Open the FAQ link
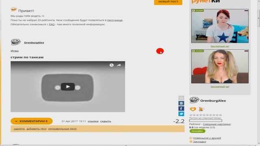 pos(52,24)
